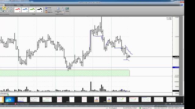
Task: Click the share output button in ribbon
Action: (67, 9)
